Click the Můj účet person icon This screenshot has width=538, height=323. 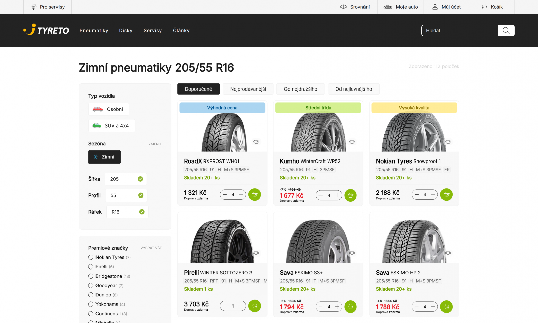[x=435, y=7]
